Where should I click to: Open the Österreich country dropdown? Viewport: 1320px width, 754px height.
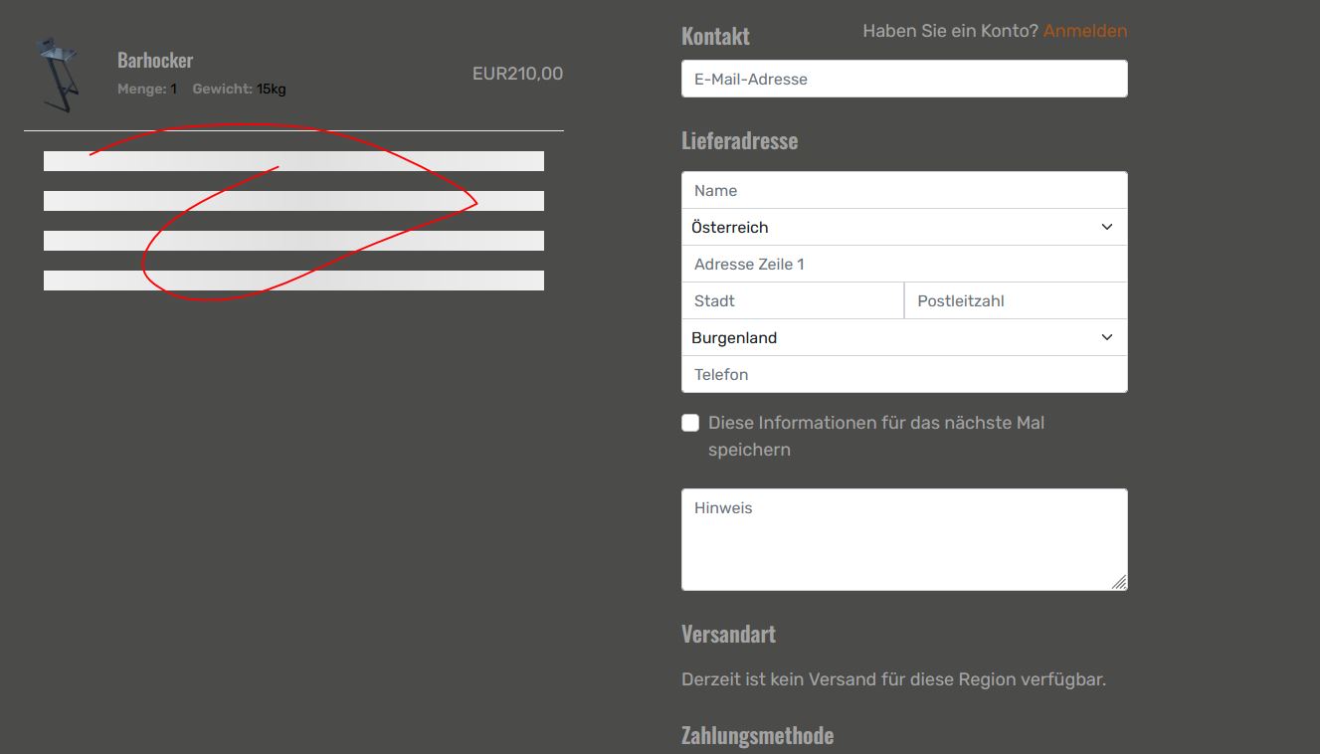(x=903, y=228)
